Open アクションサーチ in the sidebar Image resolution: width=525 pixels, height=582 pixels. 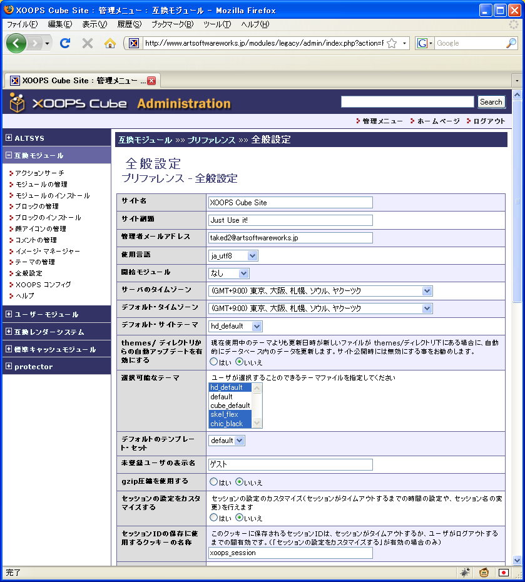click(x=39, y=173)
